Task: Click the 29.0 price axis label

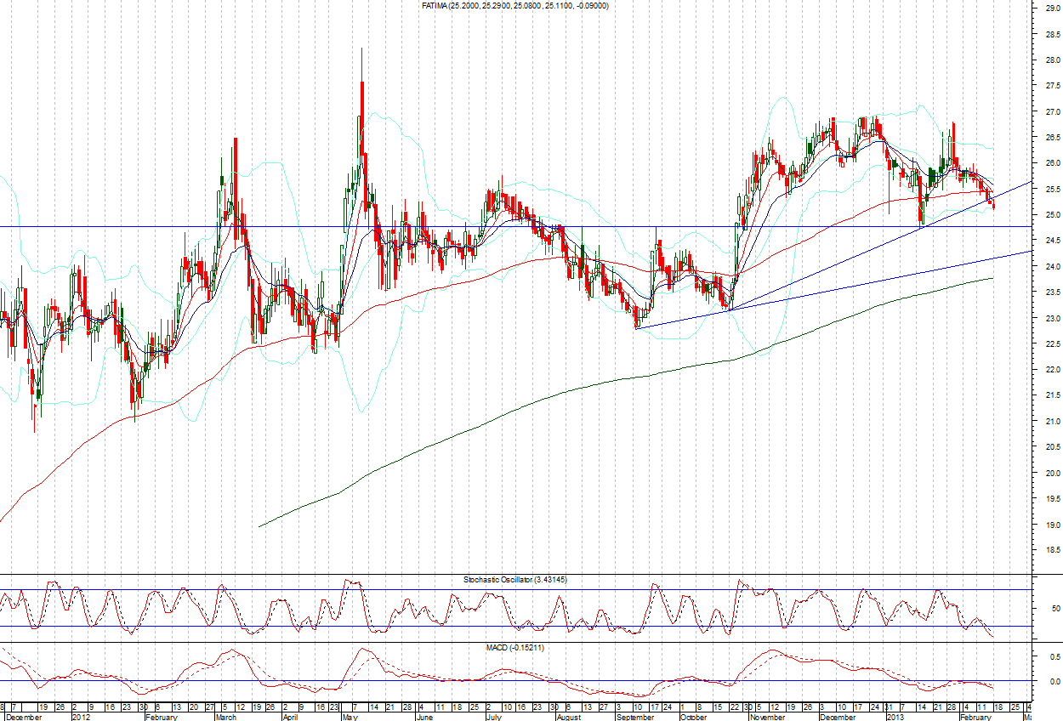Action: point(1044,9)
